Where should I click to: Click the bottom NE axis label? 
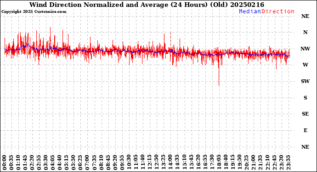pyautogui.click(x=305, y=147)
